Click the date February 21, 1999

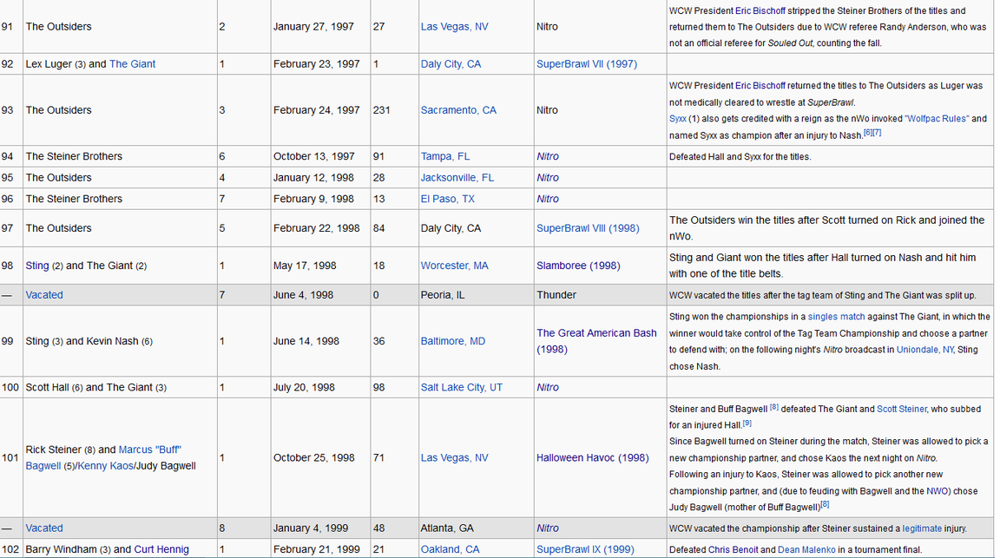point(316,549)
